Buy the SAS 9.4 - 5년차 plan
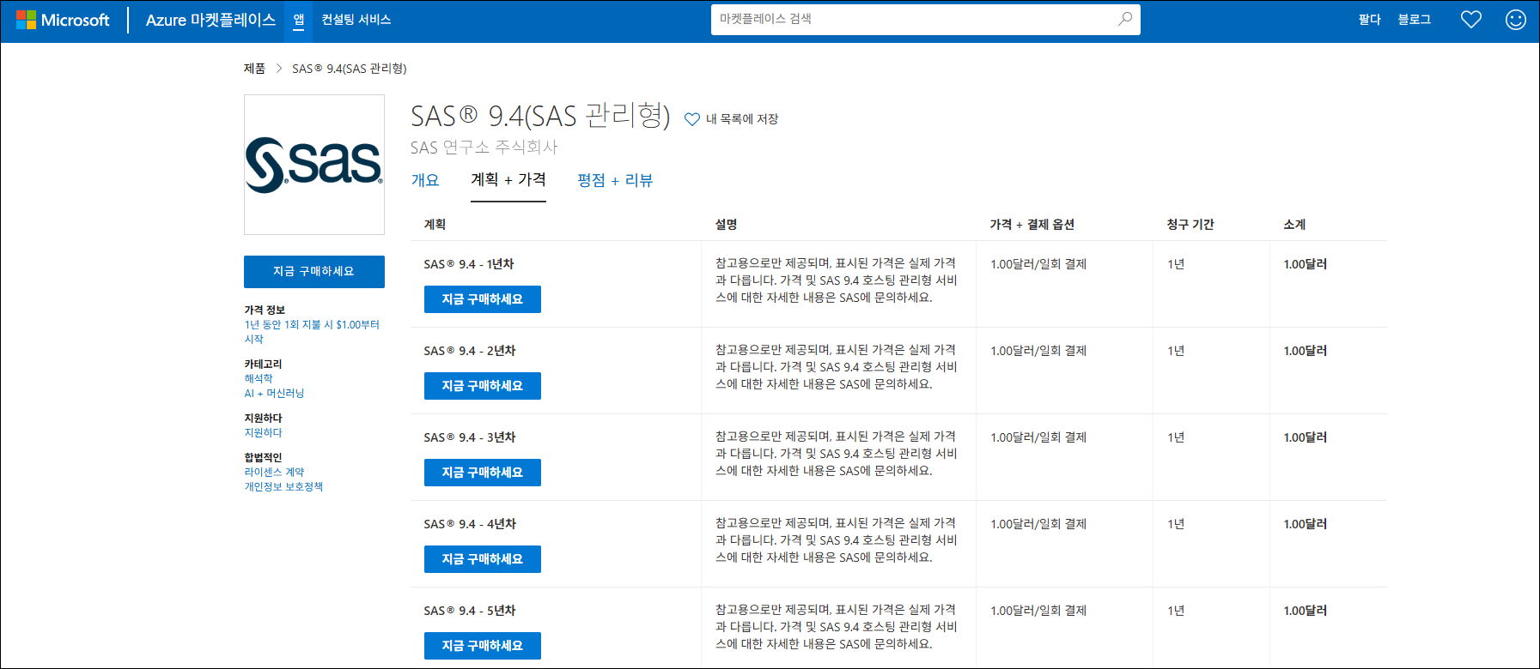 click(483, 646)
